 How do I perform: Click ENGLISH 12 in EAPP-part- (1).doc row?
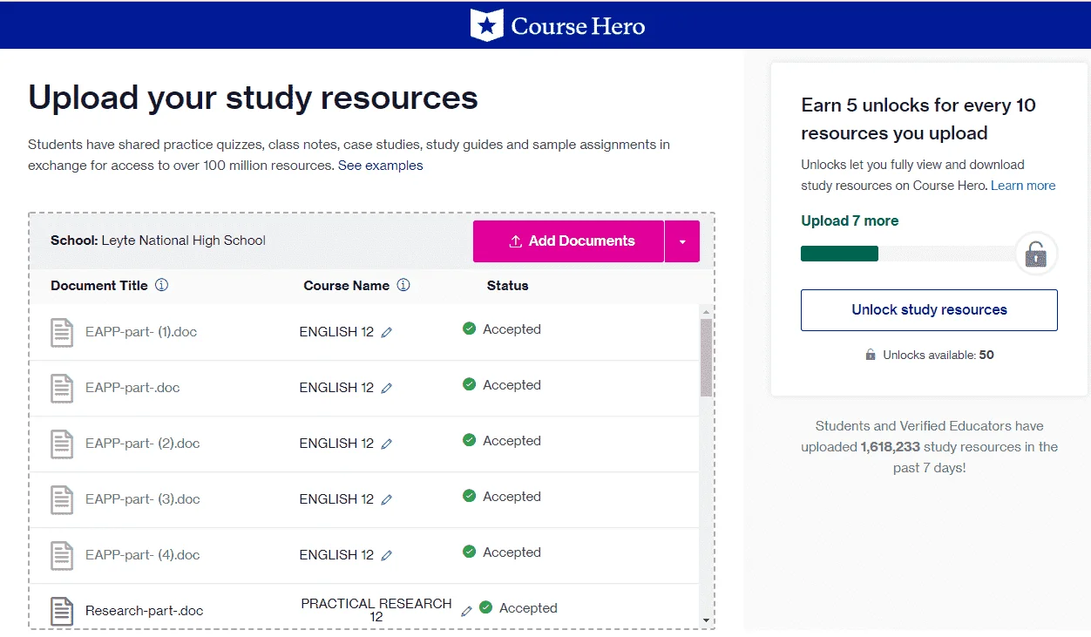[336, 332]
